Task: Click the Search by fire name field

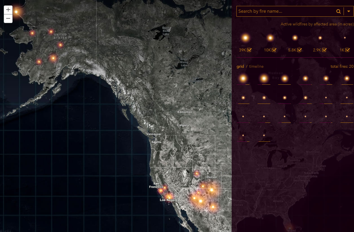Action: (282, 11)
